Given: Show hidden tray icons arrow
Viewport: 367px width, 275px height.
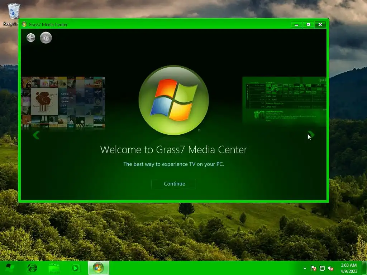Looking at the screenshot, I should 305,268.
